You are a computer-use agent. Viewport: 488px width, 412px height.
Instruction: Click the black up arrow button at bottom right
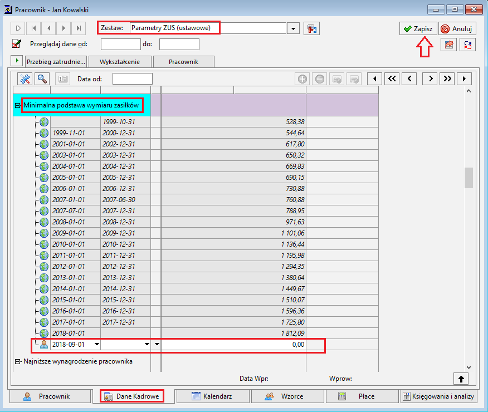pyautogui.click(x=461, y=379)
